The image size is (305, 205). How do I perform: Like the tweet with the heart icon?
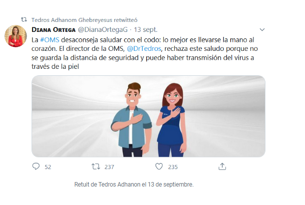click(159, 167)
